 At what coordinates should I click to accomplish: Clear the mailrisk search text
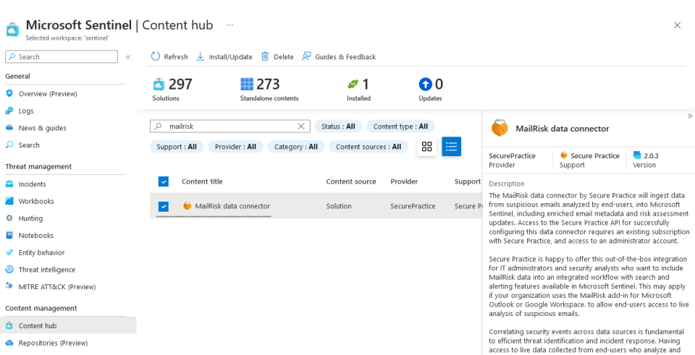click(302, 127)
